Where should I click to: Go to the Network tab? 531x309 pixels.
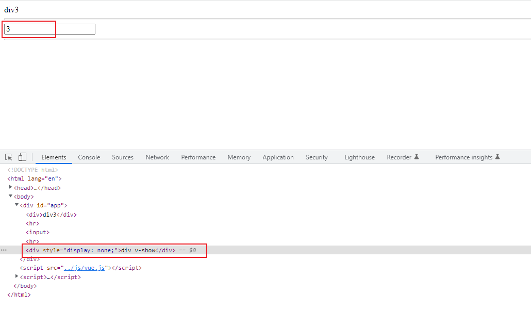(157, 157)
